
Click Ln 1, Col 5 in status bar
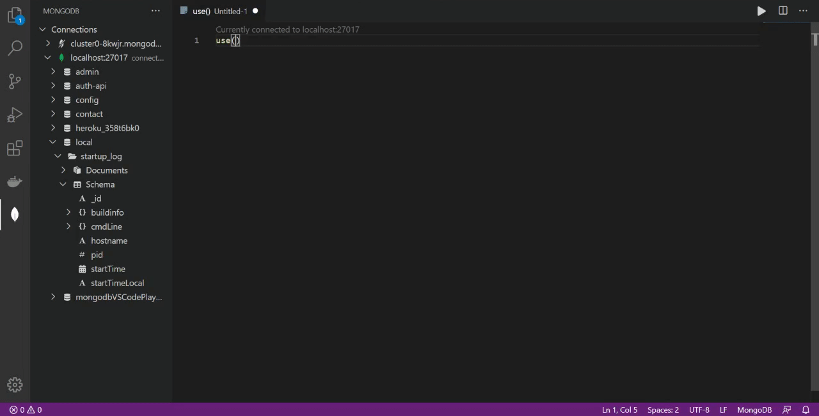click(x=619, y=410)
